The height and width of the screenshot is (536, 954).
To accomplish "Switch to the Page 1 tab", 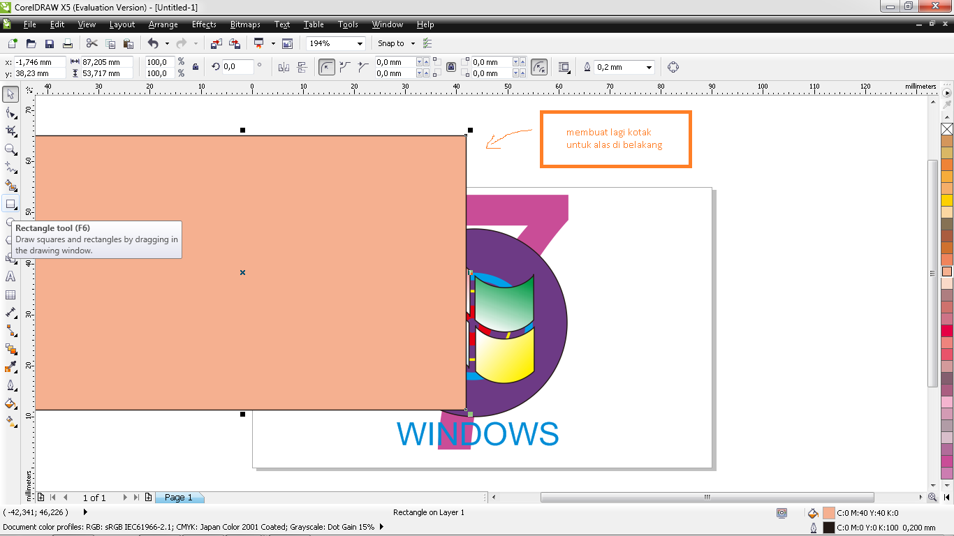I will point(179,498).
